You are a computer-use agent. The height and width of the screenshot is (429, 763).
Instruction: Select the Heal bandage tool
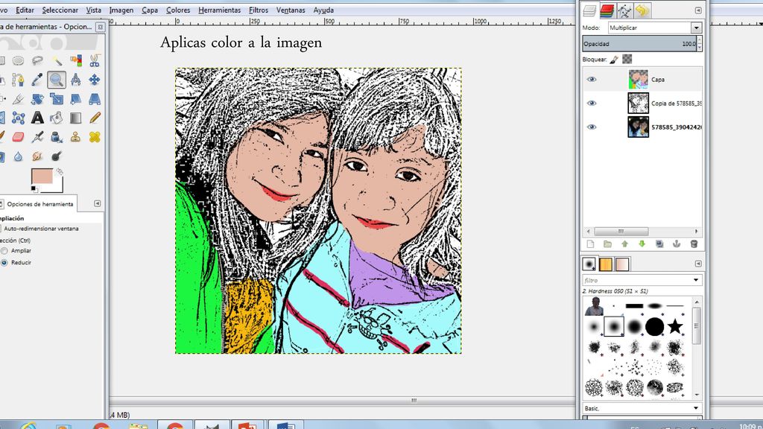95,137
